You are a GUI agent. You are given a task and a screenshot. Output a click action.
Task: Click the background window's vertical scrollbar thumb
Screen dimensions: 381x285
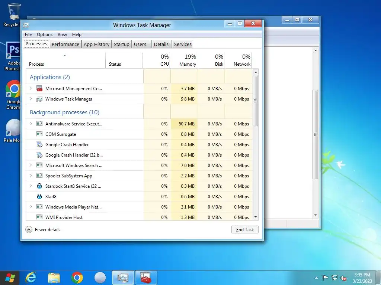pos(315,134)
